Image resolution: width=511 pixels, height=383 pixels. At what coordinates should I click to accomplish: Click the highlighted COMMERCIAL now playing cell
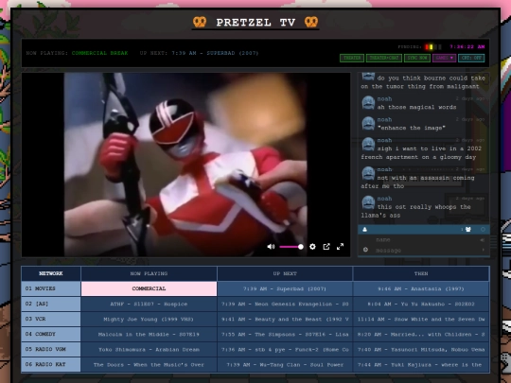pyautogui.click(x=149, y=288)
